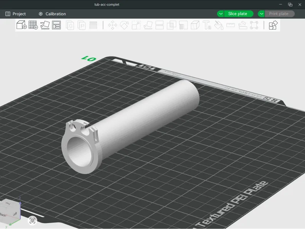
Task: Click the Auto orient icon
Action: pyautogui.click(x=45, y=25)
